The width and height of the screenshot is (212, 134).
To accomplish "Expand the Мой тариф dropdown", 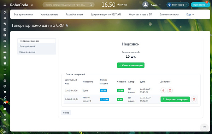I will pos(178,5).
